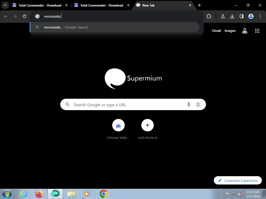Image resolution: width=266 pixels, height=199 pixels.
Task: Open the Action Center flag icon
Action: [x=227, y=194]
